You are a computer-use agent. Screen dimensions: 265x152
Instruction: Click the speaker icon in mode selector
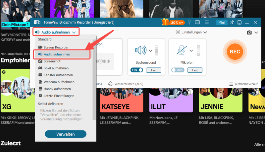pyautogui.click(x=37, y=32)
